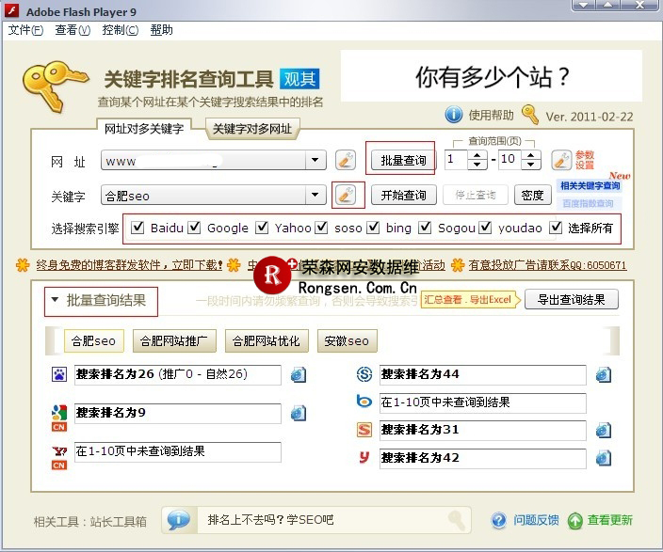Click the 导出查询结果 button
The width and height of the screenshot is (663, 552).
tap(572, 299)
